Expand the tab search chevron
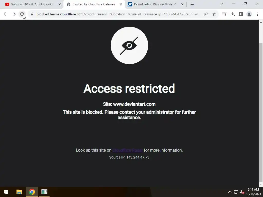263x197 pixels. (222, 4)
